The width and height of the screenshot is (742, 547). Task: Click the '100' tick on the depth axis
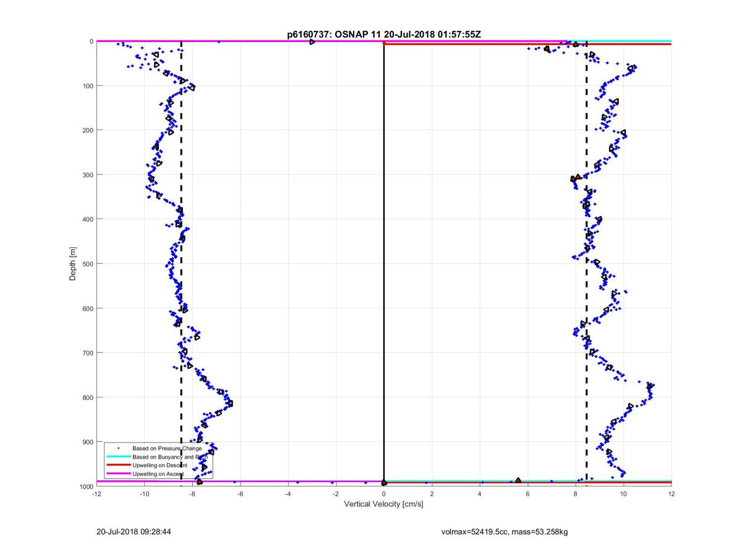click(x=88, y=86)
